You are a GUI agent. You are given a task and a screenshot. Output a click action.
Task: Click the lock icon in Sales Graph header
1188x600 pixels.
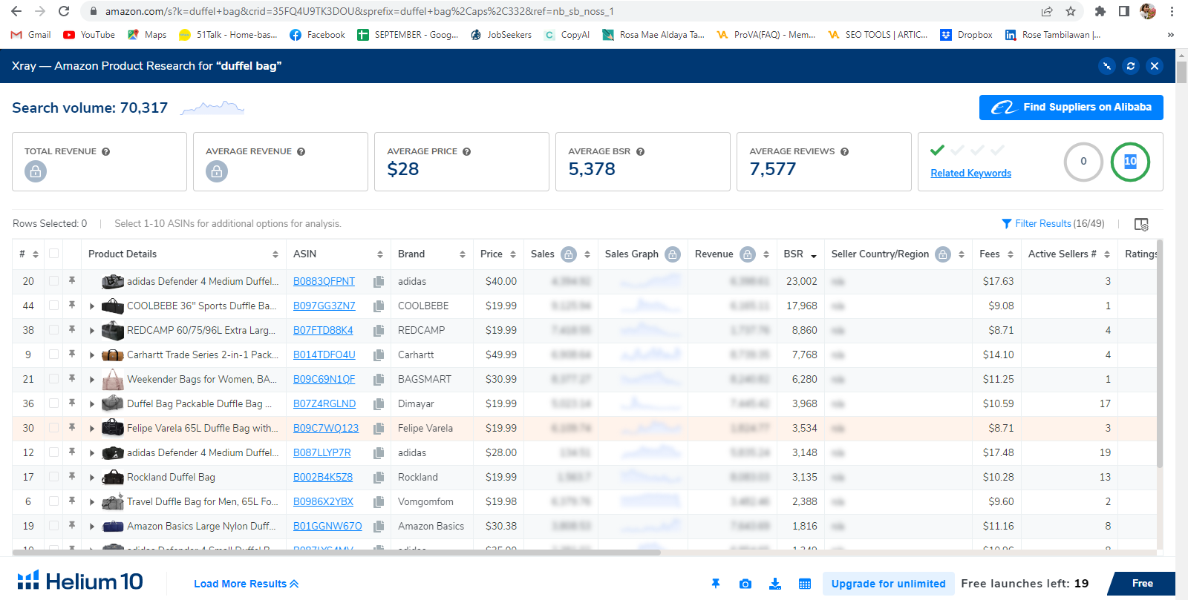pos(673,254)
